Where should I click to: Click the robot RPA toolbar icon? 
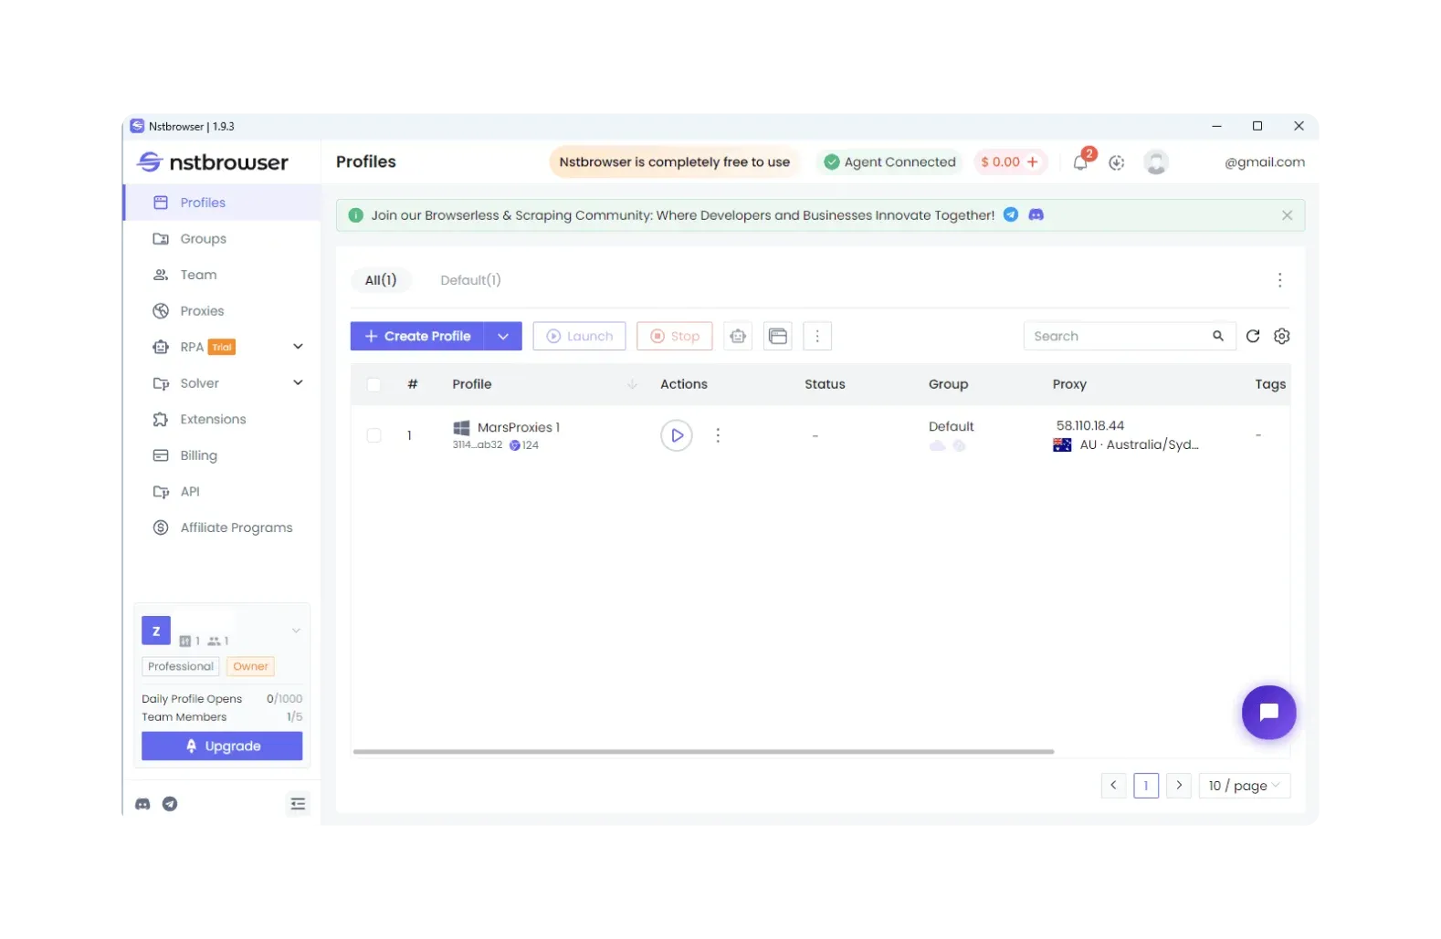click(738, 336)
